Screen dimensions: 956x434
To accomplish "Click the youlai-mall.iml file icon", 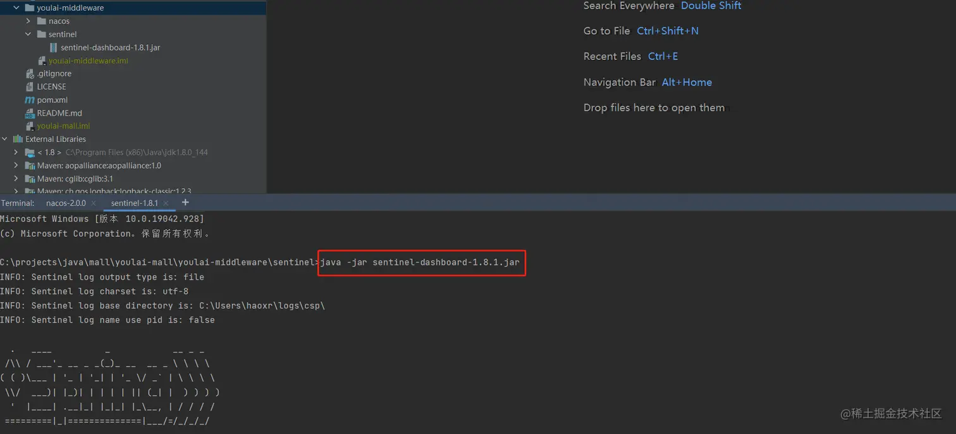I will [x=30, y=126].
